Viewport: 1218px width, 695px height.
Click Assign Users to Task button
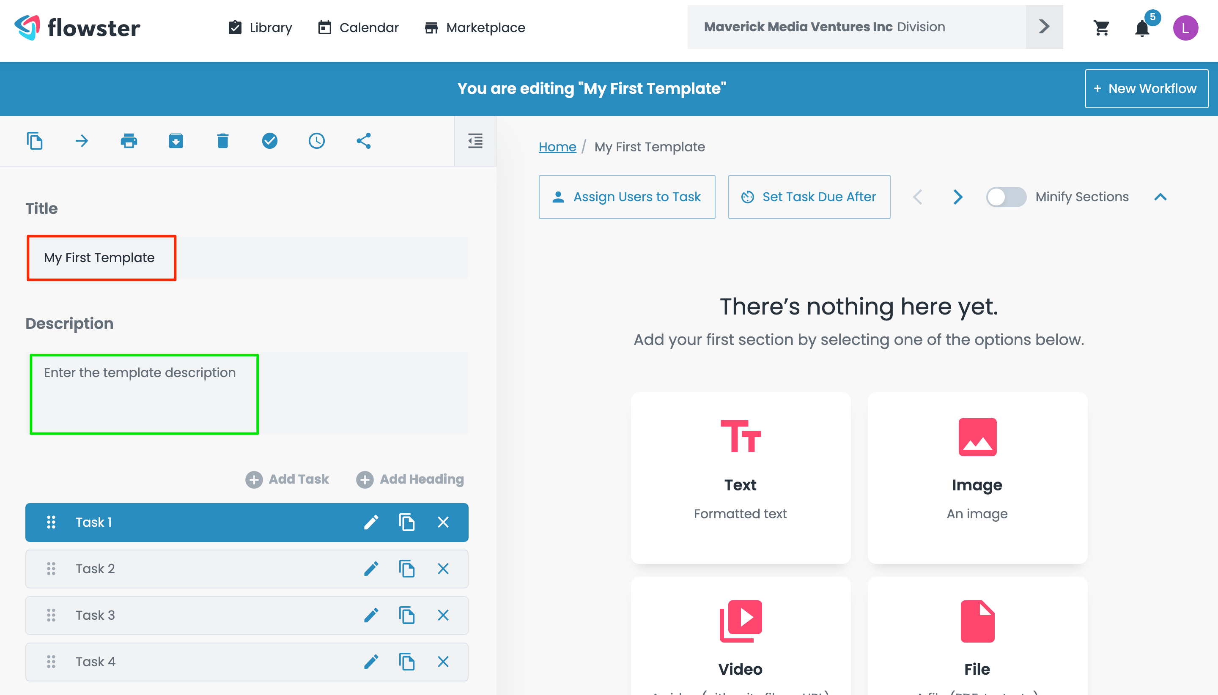tap(627, 197)
